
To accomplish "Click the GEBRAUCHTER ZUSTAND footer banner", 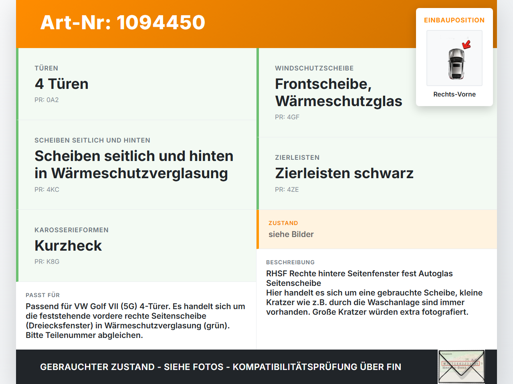I will 220,367.
